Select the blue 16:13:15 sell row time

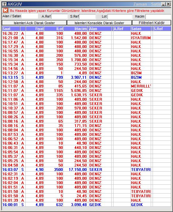pyautogui.click(x=10, y=77)
